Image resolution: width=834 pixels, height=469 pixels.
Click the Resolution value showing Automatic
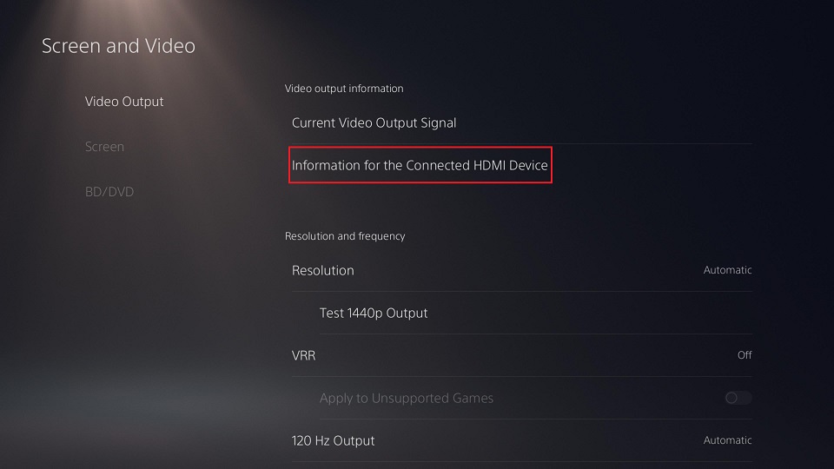click(727, 270)
